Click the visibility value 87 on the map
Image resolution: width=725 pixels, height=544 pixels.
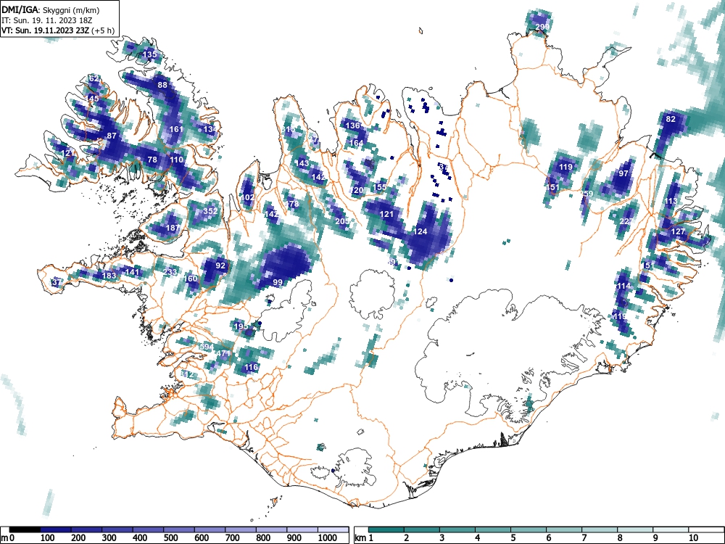pos(112,136)
